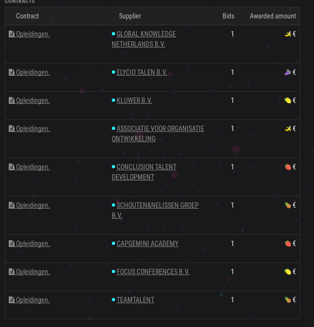
Task: Click the banana icon in Global Knowledge row
Action: [288, 34]
